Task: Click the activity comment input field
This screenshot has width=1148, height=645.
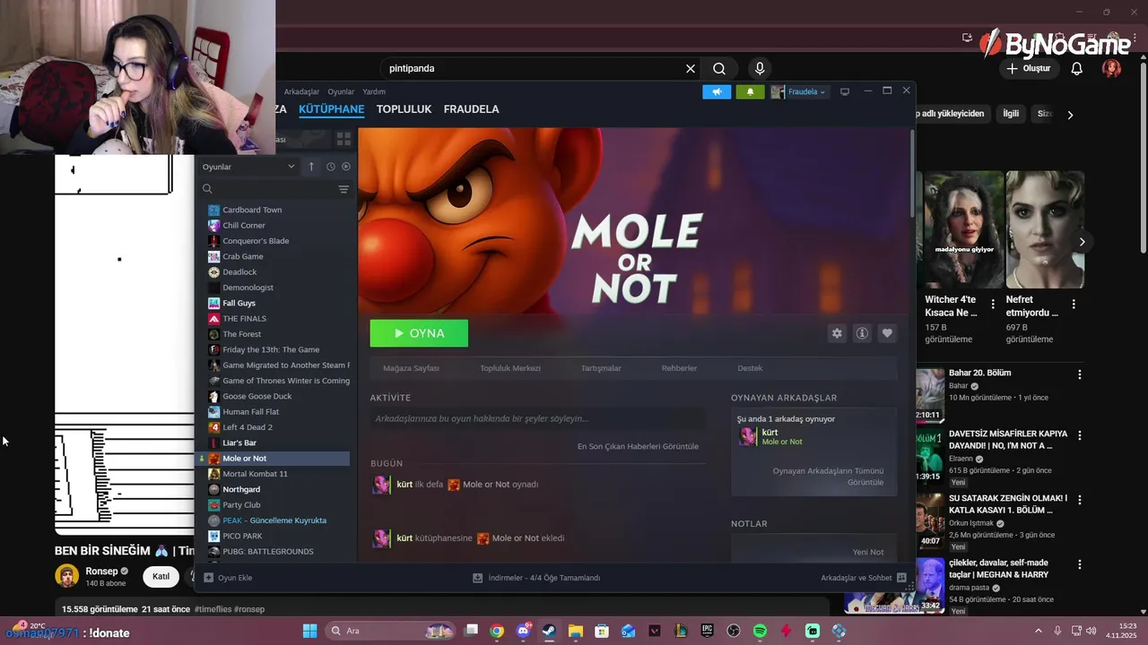Action: [x=537, y=418]
